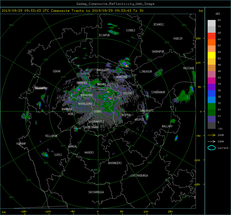The height and width of the screenshot is (215, 231).
Task: Select the 'HUBLI' town label
Action: 72,114
